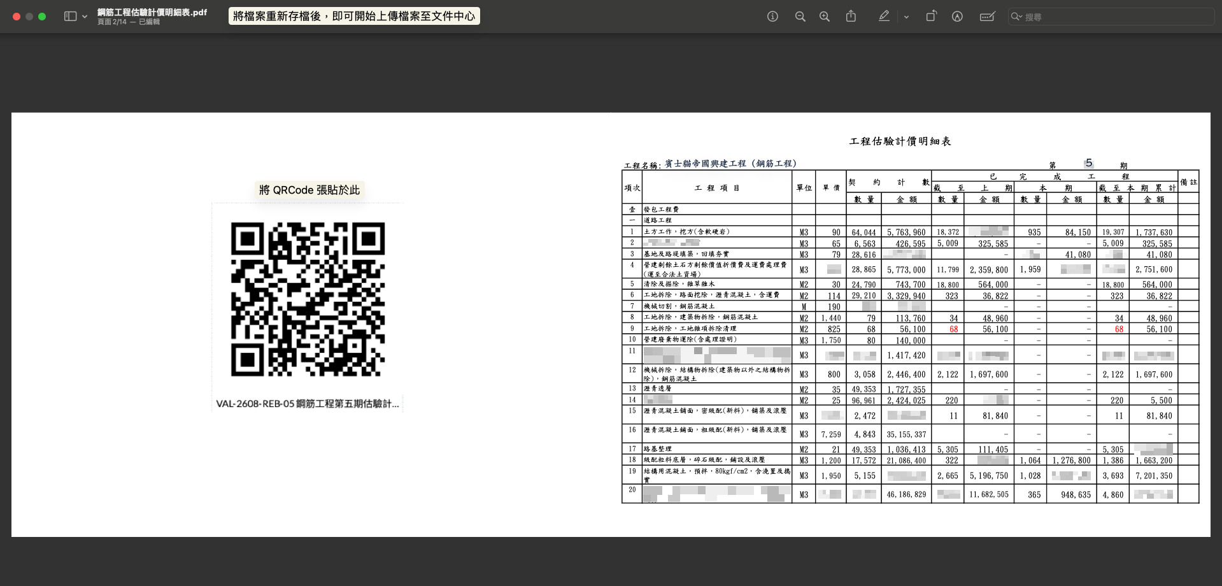The image size is (1222, 586).
Task: Click the amount 35,155,337 cell
Action: click(906, 434)
